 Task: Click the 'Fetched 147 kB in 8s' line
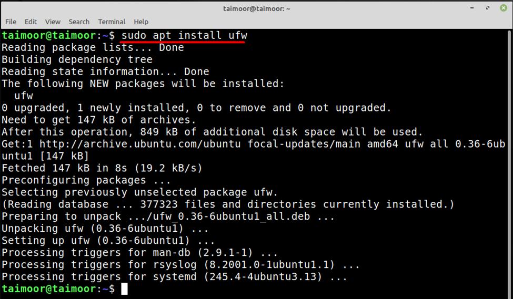(x=102, y=168)
